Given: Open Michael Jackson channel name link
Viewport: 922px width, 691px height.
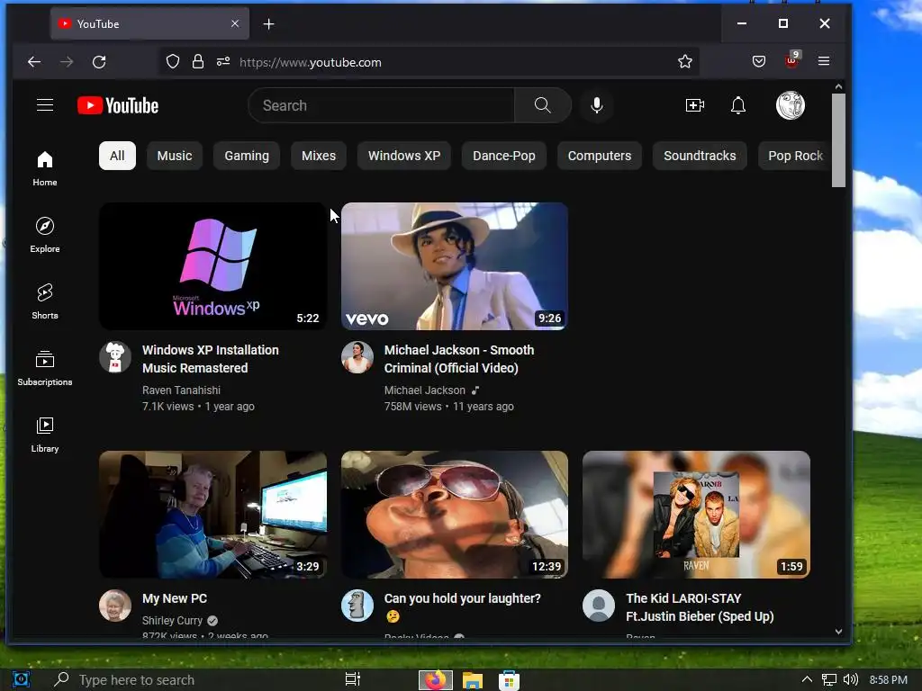Looking at the screenshot, I should point(425,390).
